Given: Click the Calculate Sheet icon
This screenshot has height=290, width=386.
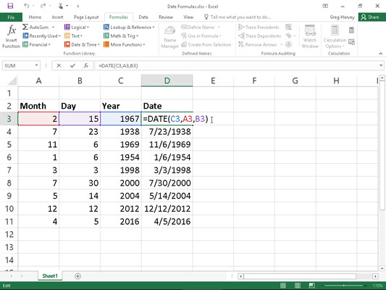Looking at the screenshot, I should pos(351,42).
